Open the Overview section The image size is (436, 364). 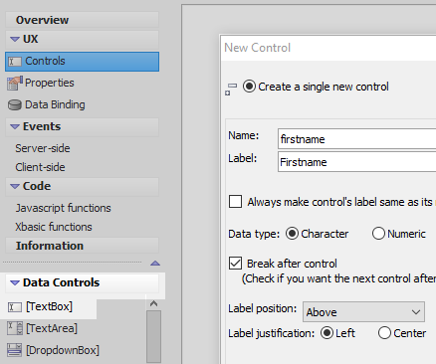pos(82,20)
